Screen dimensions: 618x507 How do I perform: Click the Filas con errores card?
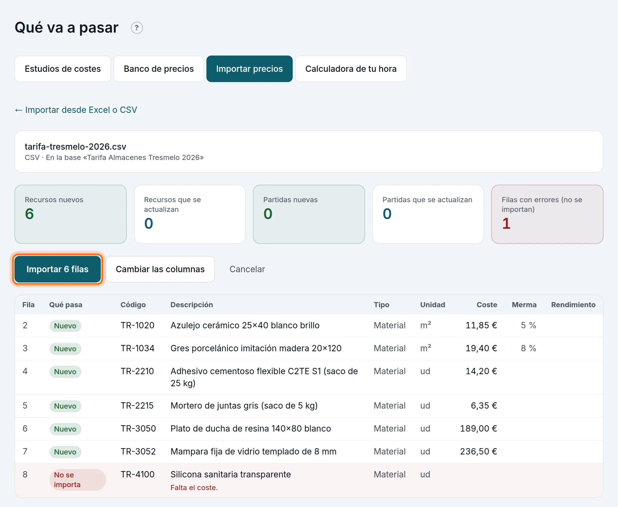pos(547,214)
